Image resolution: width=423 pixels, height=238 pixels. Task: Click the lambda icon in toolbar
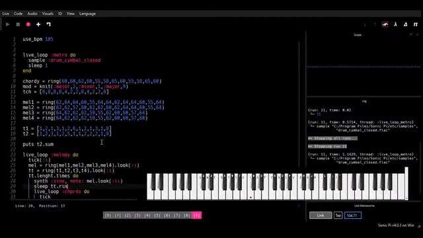[x=395, y=24]
